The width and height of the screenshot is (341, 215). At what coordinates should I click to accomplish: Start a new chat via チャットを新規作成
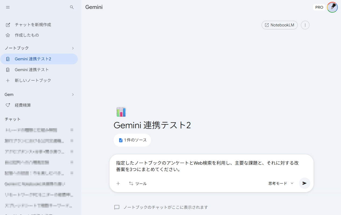[x=39, y=25]
